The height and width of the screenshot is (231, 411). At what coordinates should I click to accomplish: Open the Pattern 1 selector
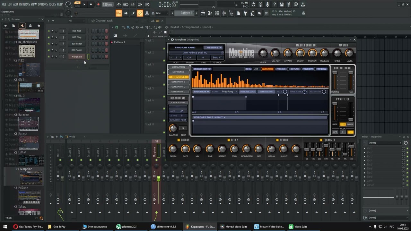pos(187,13)
